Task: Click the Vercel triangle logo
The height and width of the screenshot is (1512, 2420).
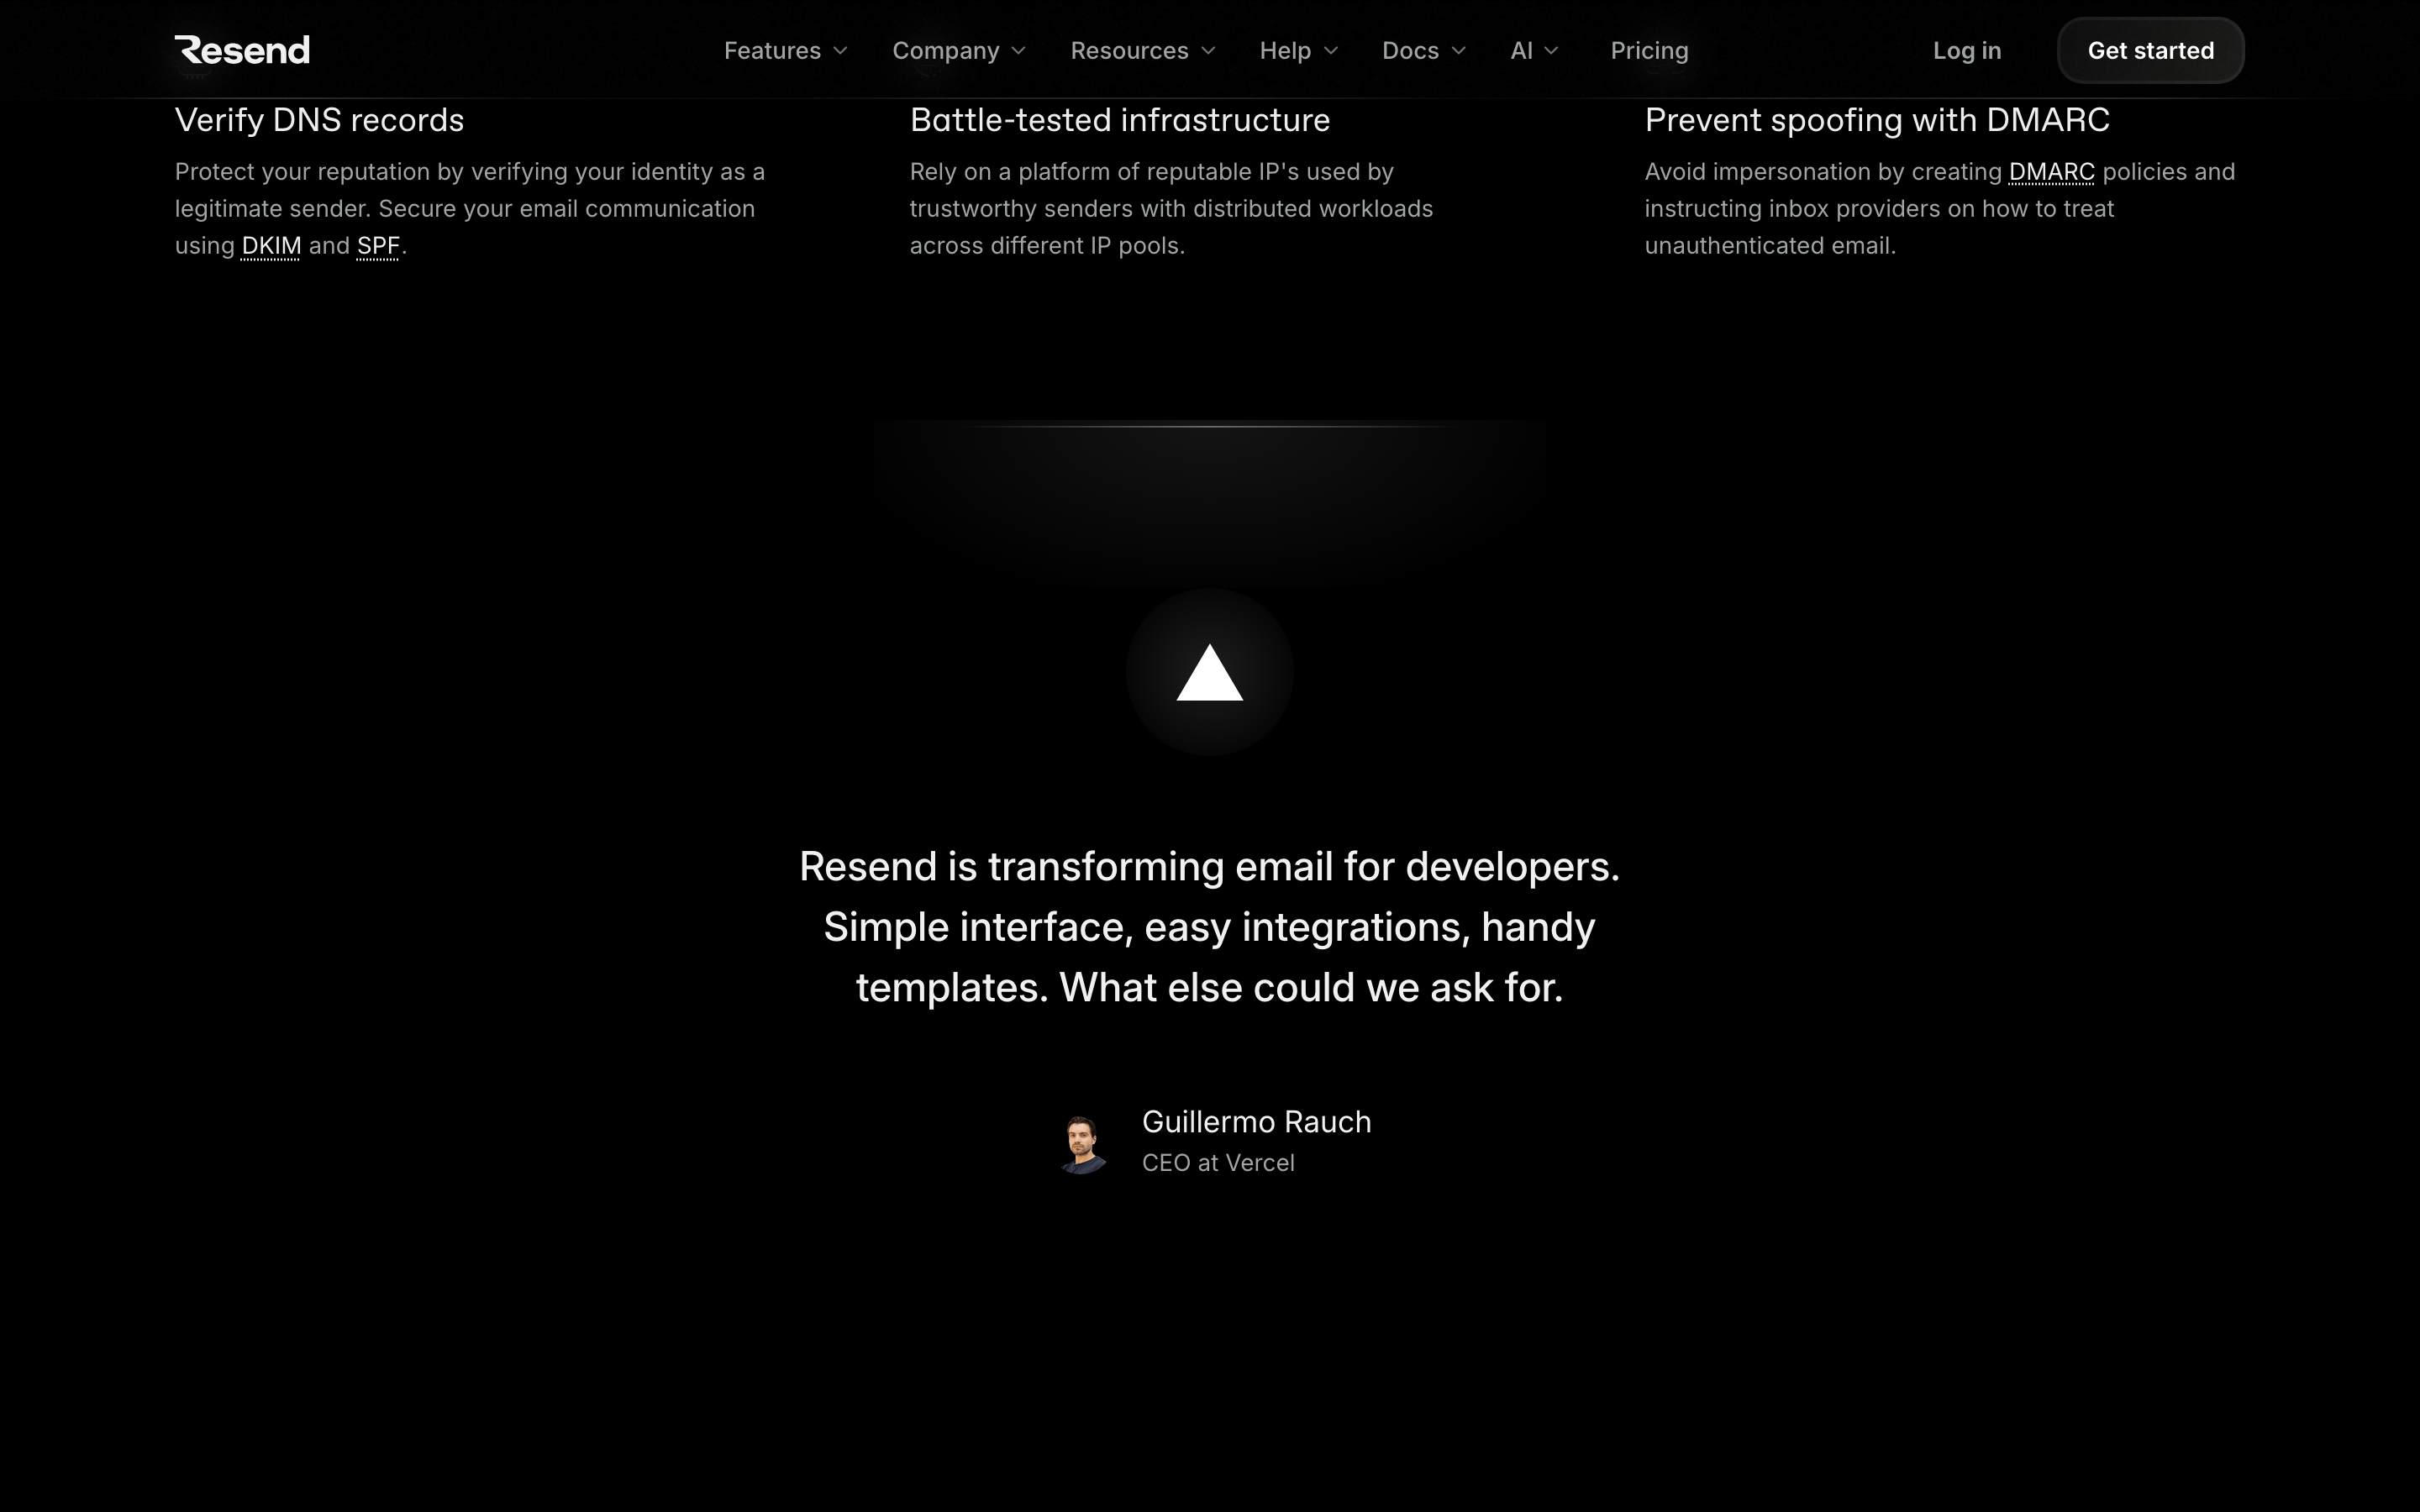Action: point(1209,672)
